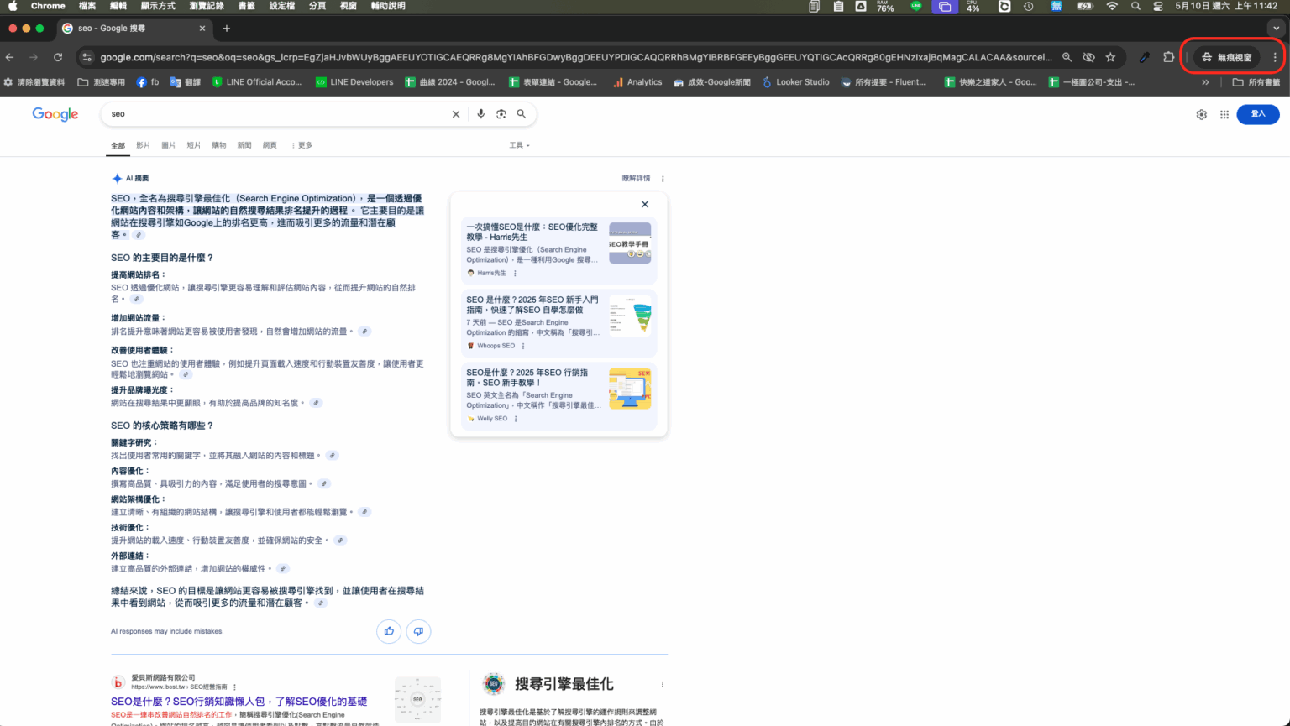The image size is (1290, 726).
Task: Open options dots for 愛貝斯網路 result
Action: [x=234, y=687]
